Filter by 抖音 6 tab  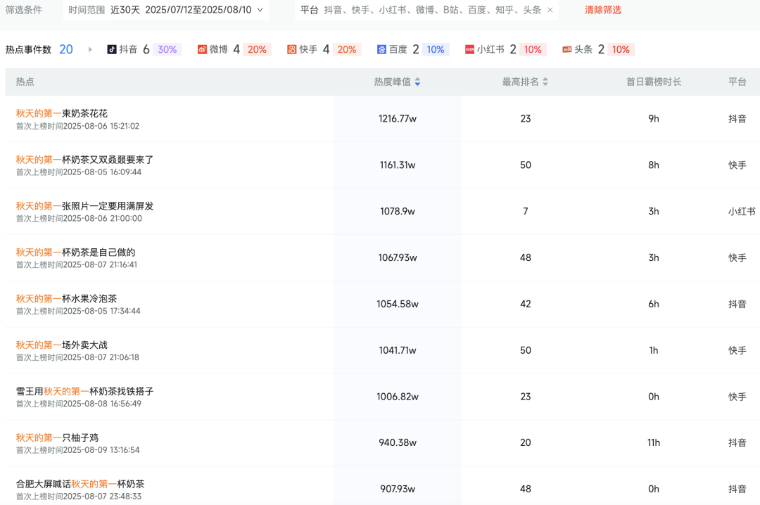tap(144, 49)
